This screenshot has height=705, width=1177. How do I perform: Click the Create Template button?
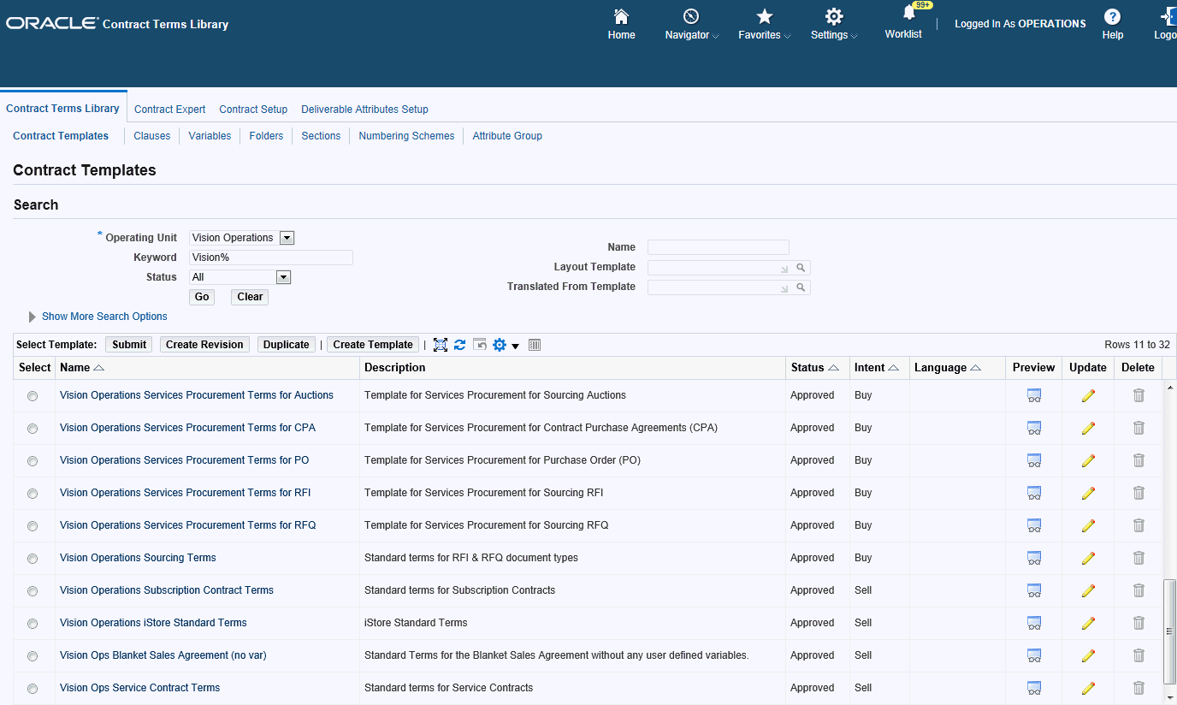tap(373, 345)
